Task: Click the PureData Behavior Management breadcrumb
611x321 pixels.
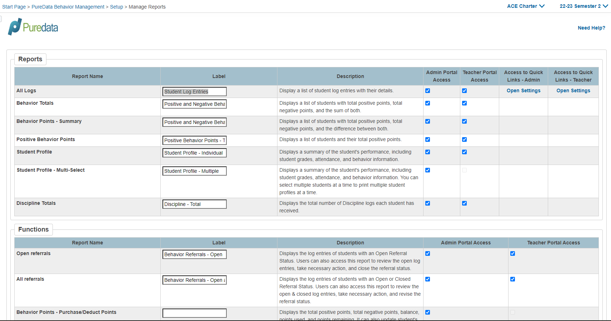Action: [68, 6]
